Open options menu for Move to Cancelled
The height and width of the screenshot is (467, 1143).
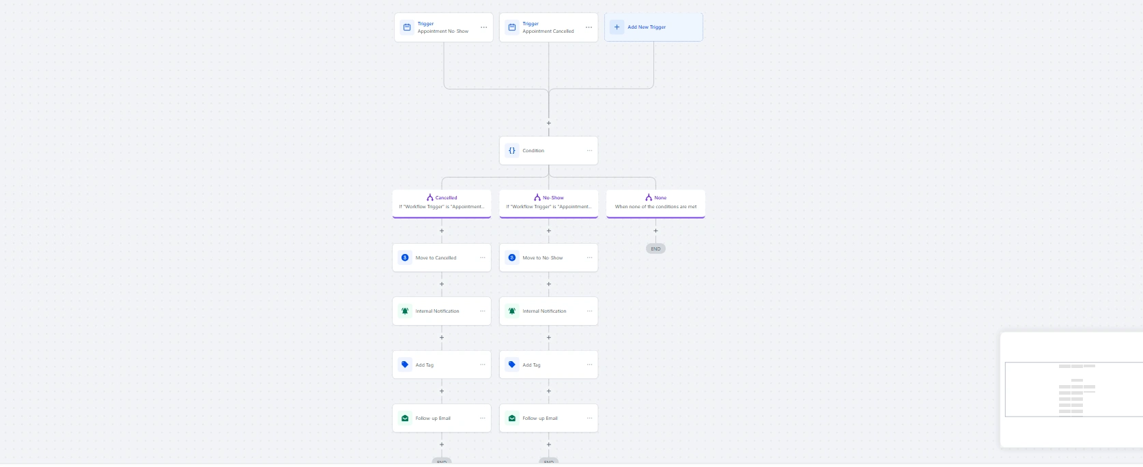(x=483, y=258)
